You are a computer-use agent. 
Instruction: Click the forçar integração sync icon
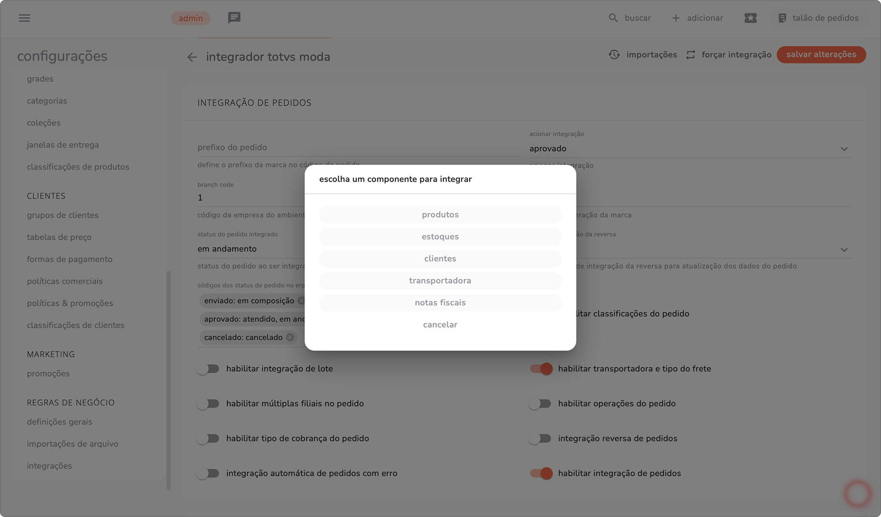691,55
